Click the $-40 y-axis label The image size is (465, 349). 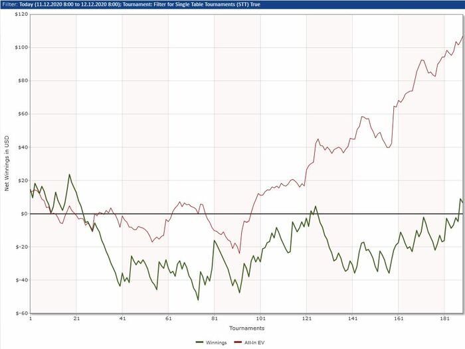[22, 280]
